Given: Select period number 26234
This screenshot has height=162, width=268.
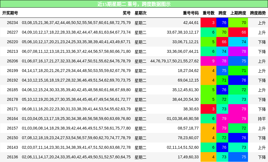Looking at the screenshot, I should tap(12, 23).
